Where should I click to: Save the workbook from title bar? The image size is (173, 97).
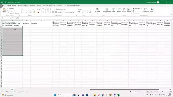pos(5,2)
